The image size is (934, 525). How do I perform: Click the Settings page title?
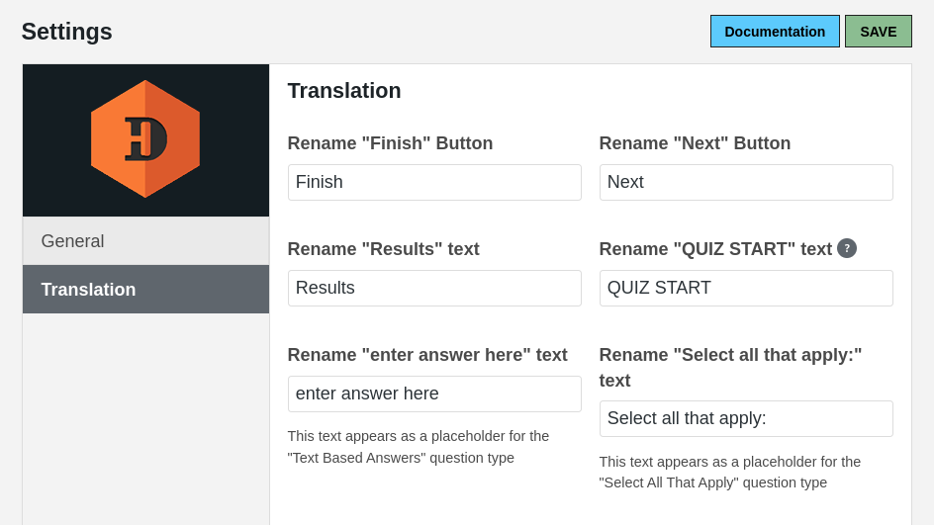[67, 32]
